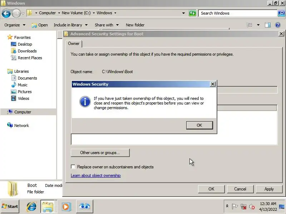Close the Advanced Security Settings for Boot dialog
Image resolution: width=286 pixels, height=214 pixels.
coord(281,34)
